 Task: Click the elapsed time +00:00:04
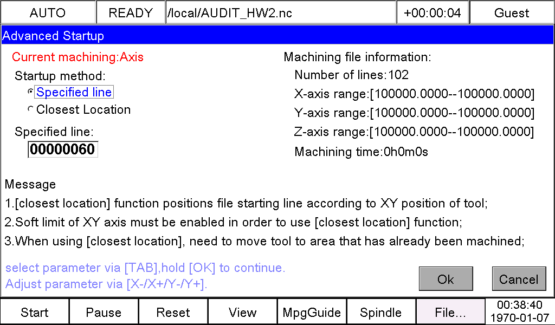tap(433, 13)
